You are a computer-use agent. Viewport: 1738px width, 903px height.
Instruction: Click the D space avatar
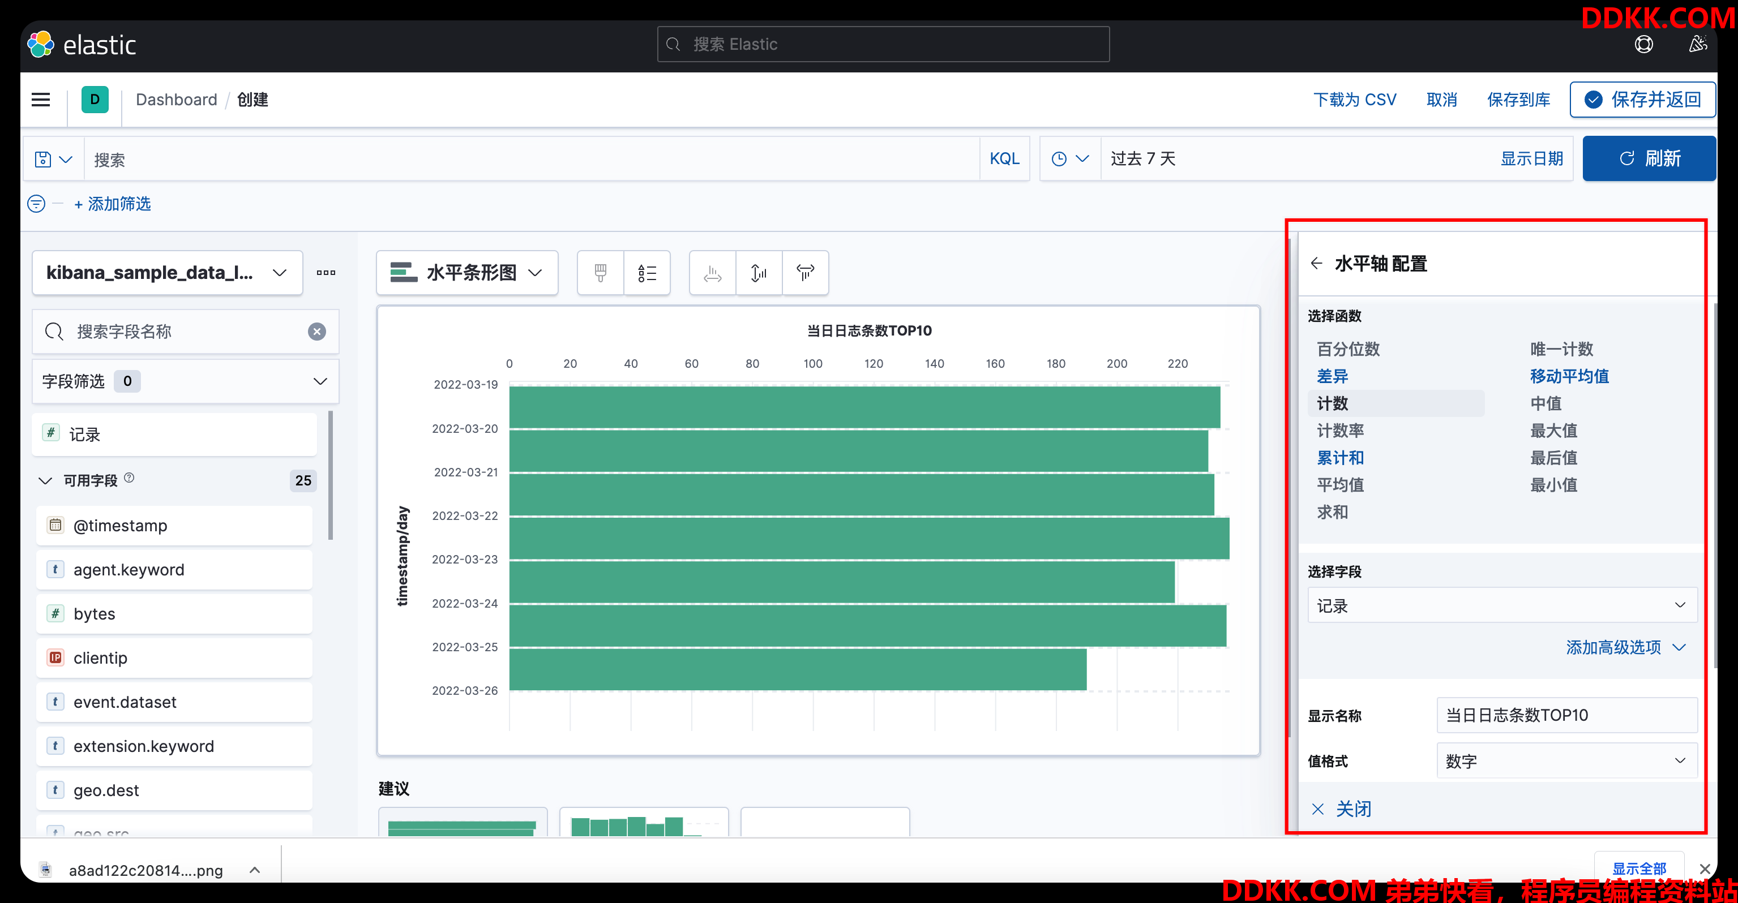[x=95, y=100]
